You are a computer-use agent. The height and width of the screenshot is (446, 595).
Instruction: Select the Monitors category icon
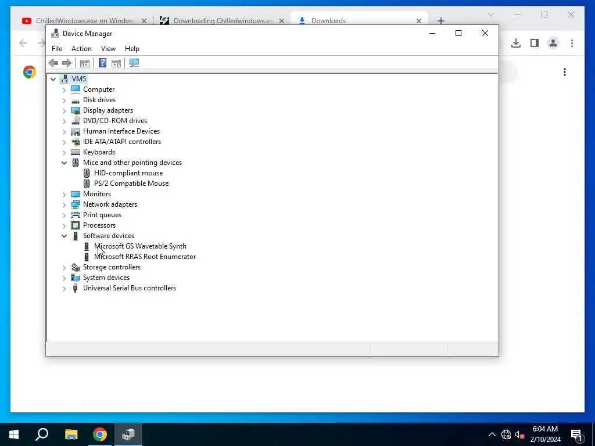click(x=76, y=194)
